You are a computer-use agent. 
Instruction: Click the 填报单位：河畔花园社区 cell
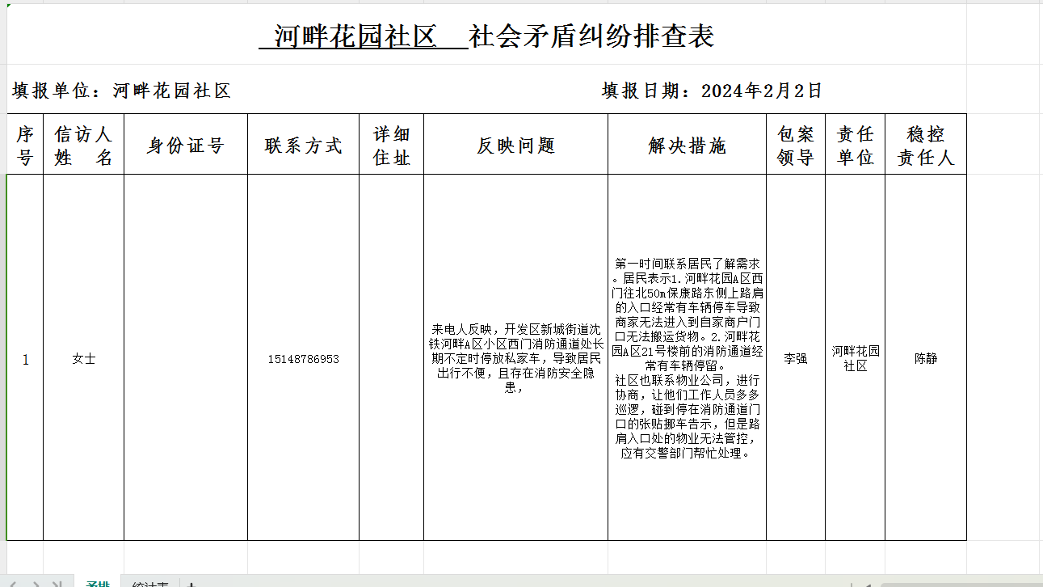point(121,91)
